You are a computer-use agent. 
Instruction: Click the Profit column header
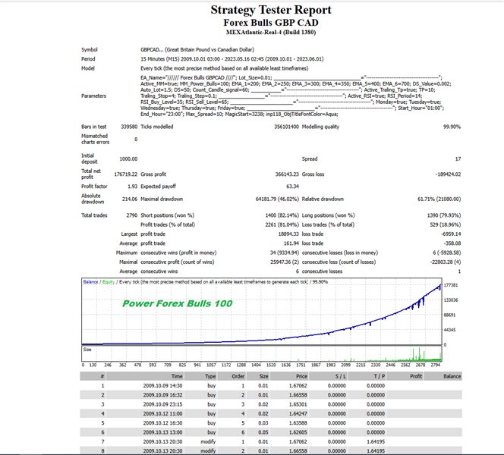[416, 375]
